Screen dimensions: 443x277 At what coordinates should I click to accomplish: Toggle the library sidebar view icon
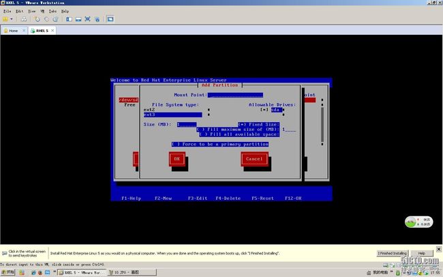coord(69,19)
